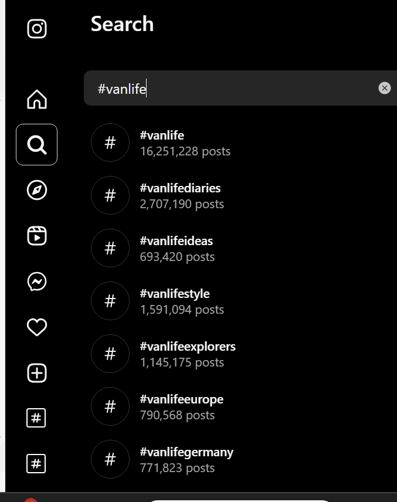Open the upper pinned hashtag icon in sidebar
Image resolution: width=397 pixels, height=502 pixels.
click(36, 418)
